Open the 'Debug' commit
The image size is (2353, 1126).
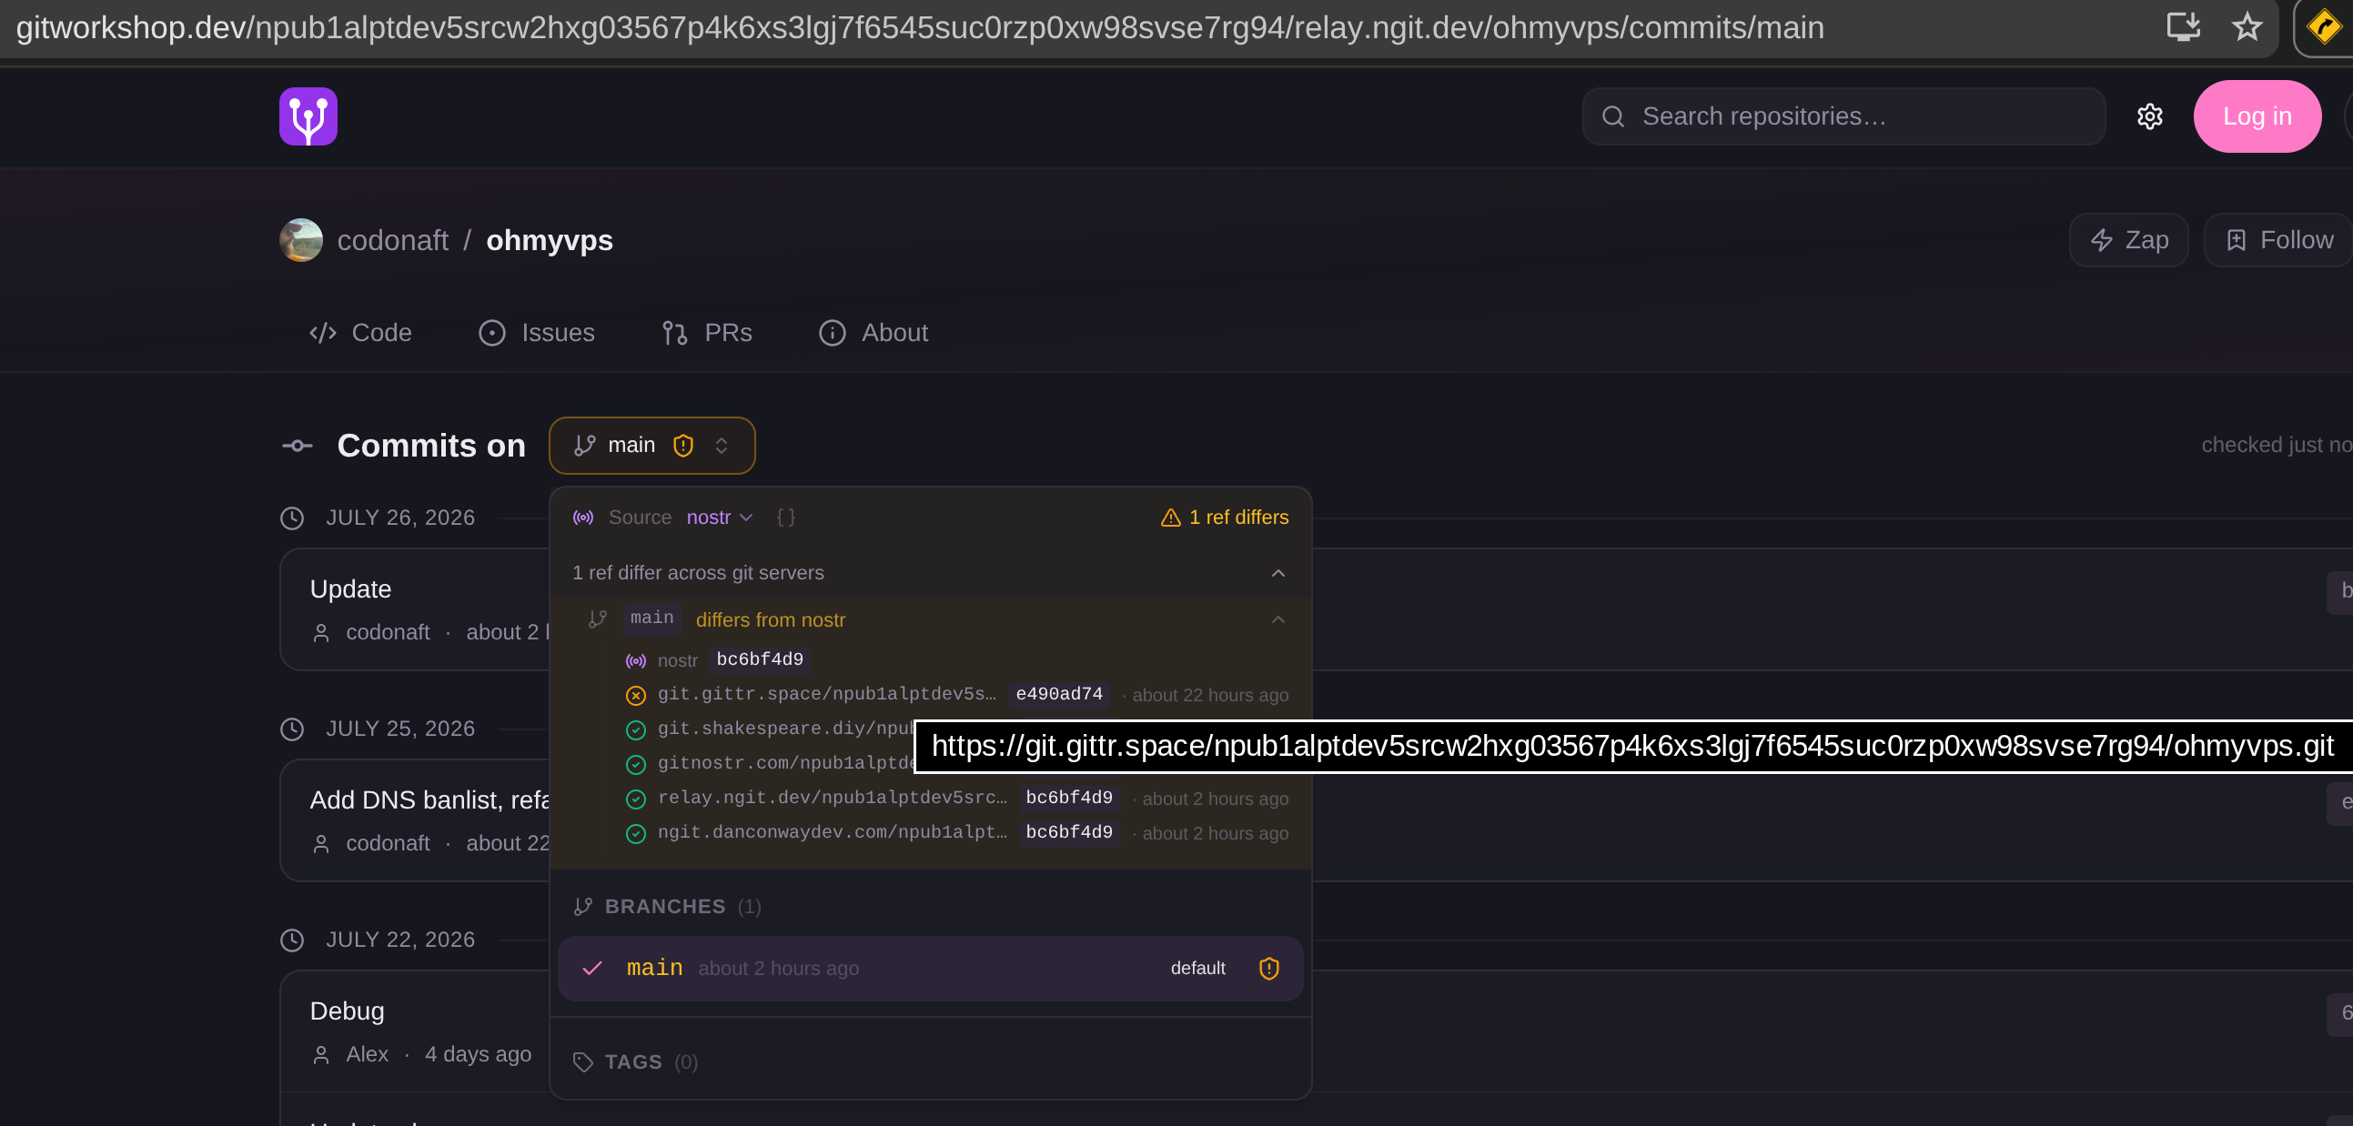346,1011
